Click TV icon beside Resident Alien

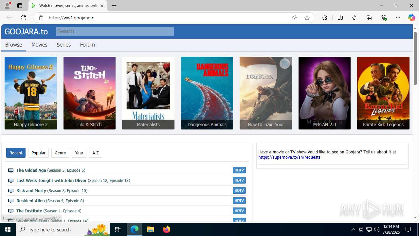click(x=11, y=201)
